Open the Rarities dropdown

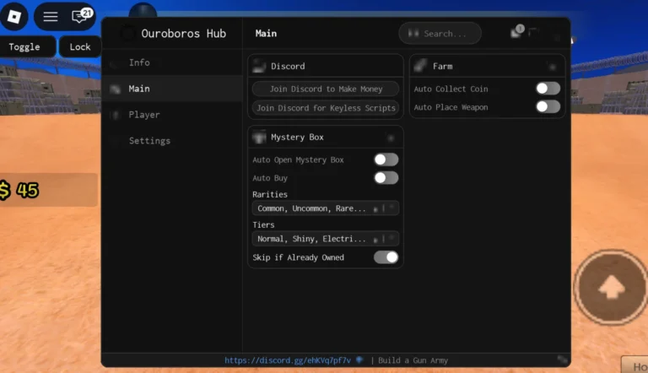point(325,208)
